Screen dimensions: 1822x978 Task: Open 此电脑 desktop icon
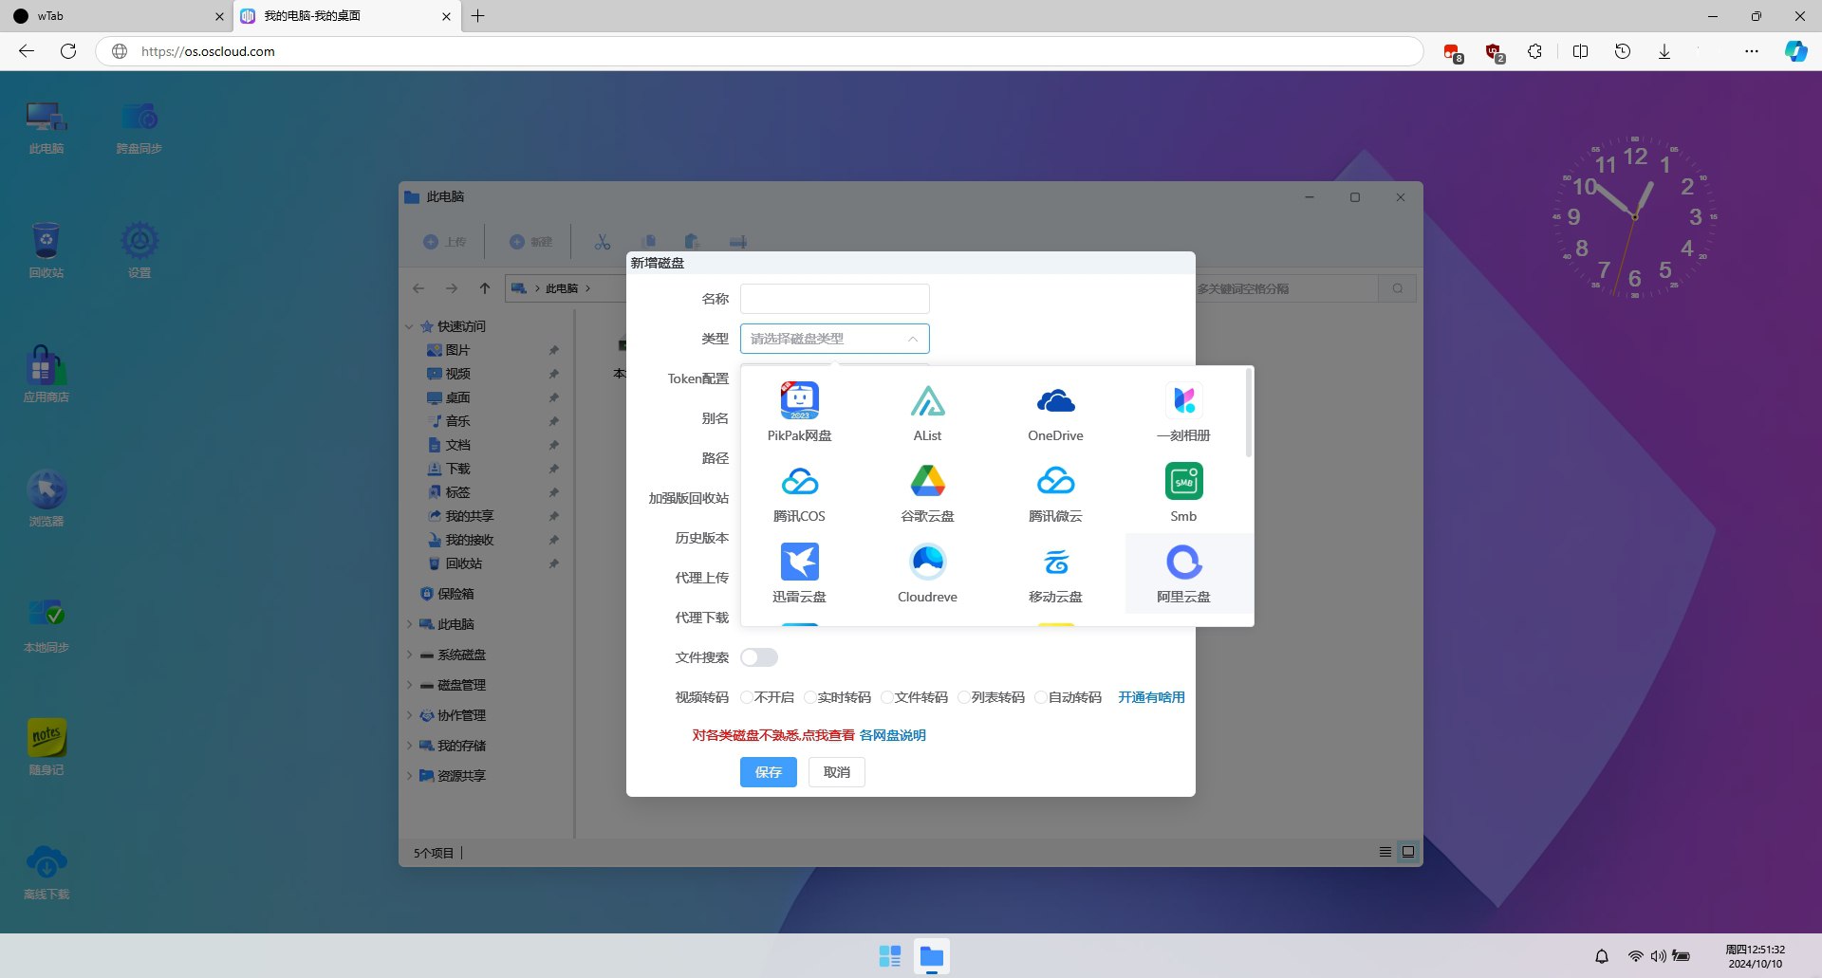pyautogui.click(x=46, y=128)
